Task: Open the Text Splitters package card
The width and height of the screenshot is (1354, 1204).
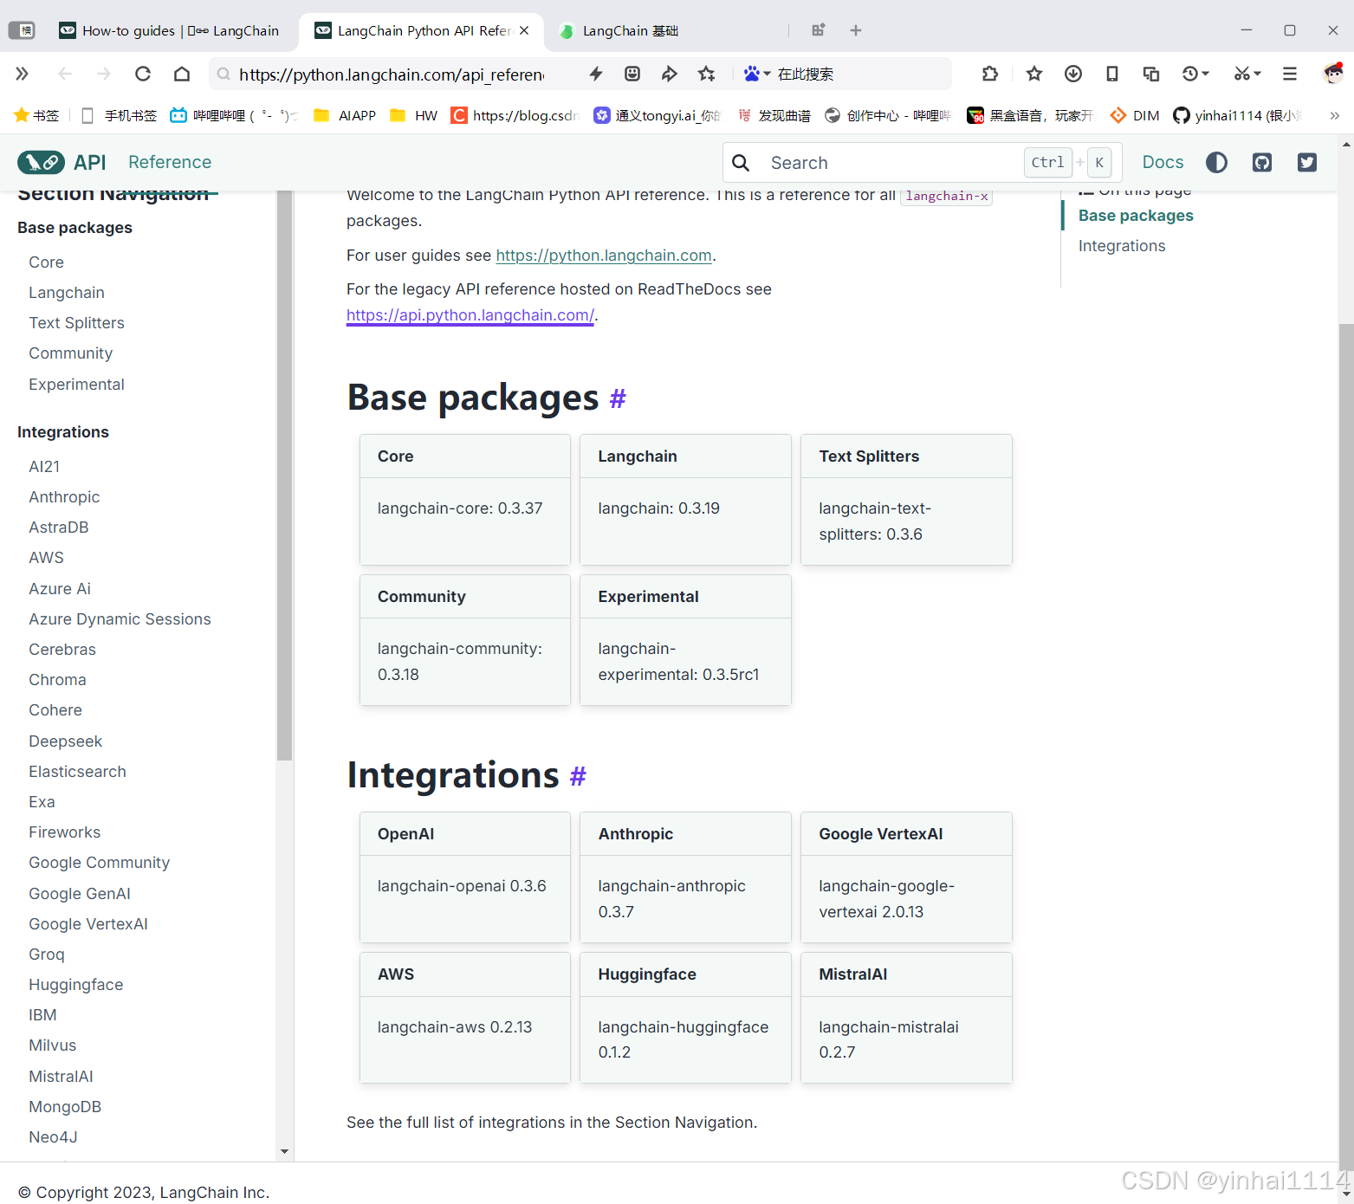Action: click(x=906, y=500)
